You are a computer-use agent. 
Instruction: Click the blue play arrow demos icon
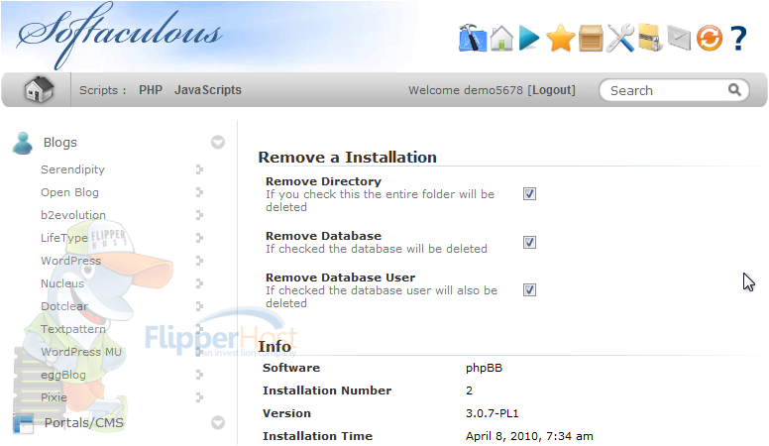point(529,39)
